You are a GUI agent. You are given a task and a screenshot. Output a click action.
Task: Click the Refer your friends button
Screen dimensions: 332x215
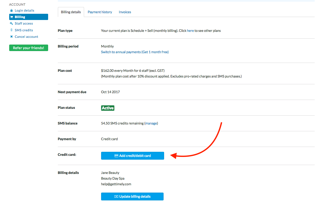click(28, 48)
